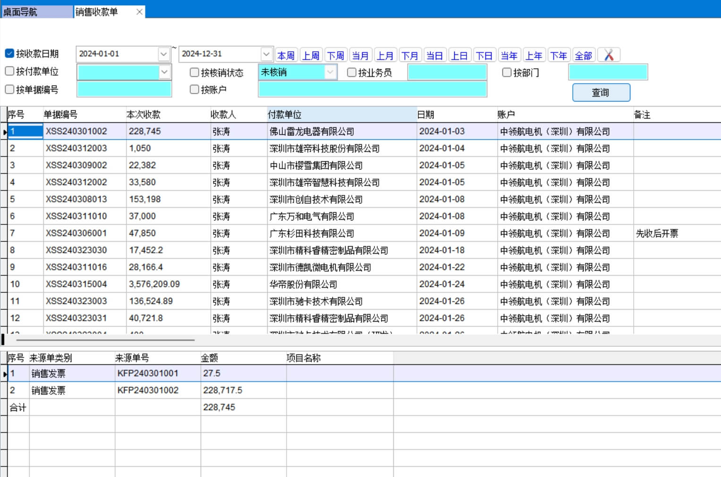Open the start date 2024-01-01 dropdown
Viewport: 721px width, 477px height.
tap(163, 54)
